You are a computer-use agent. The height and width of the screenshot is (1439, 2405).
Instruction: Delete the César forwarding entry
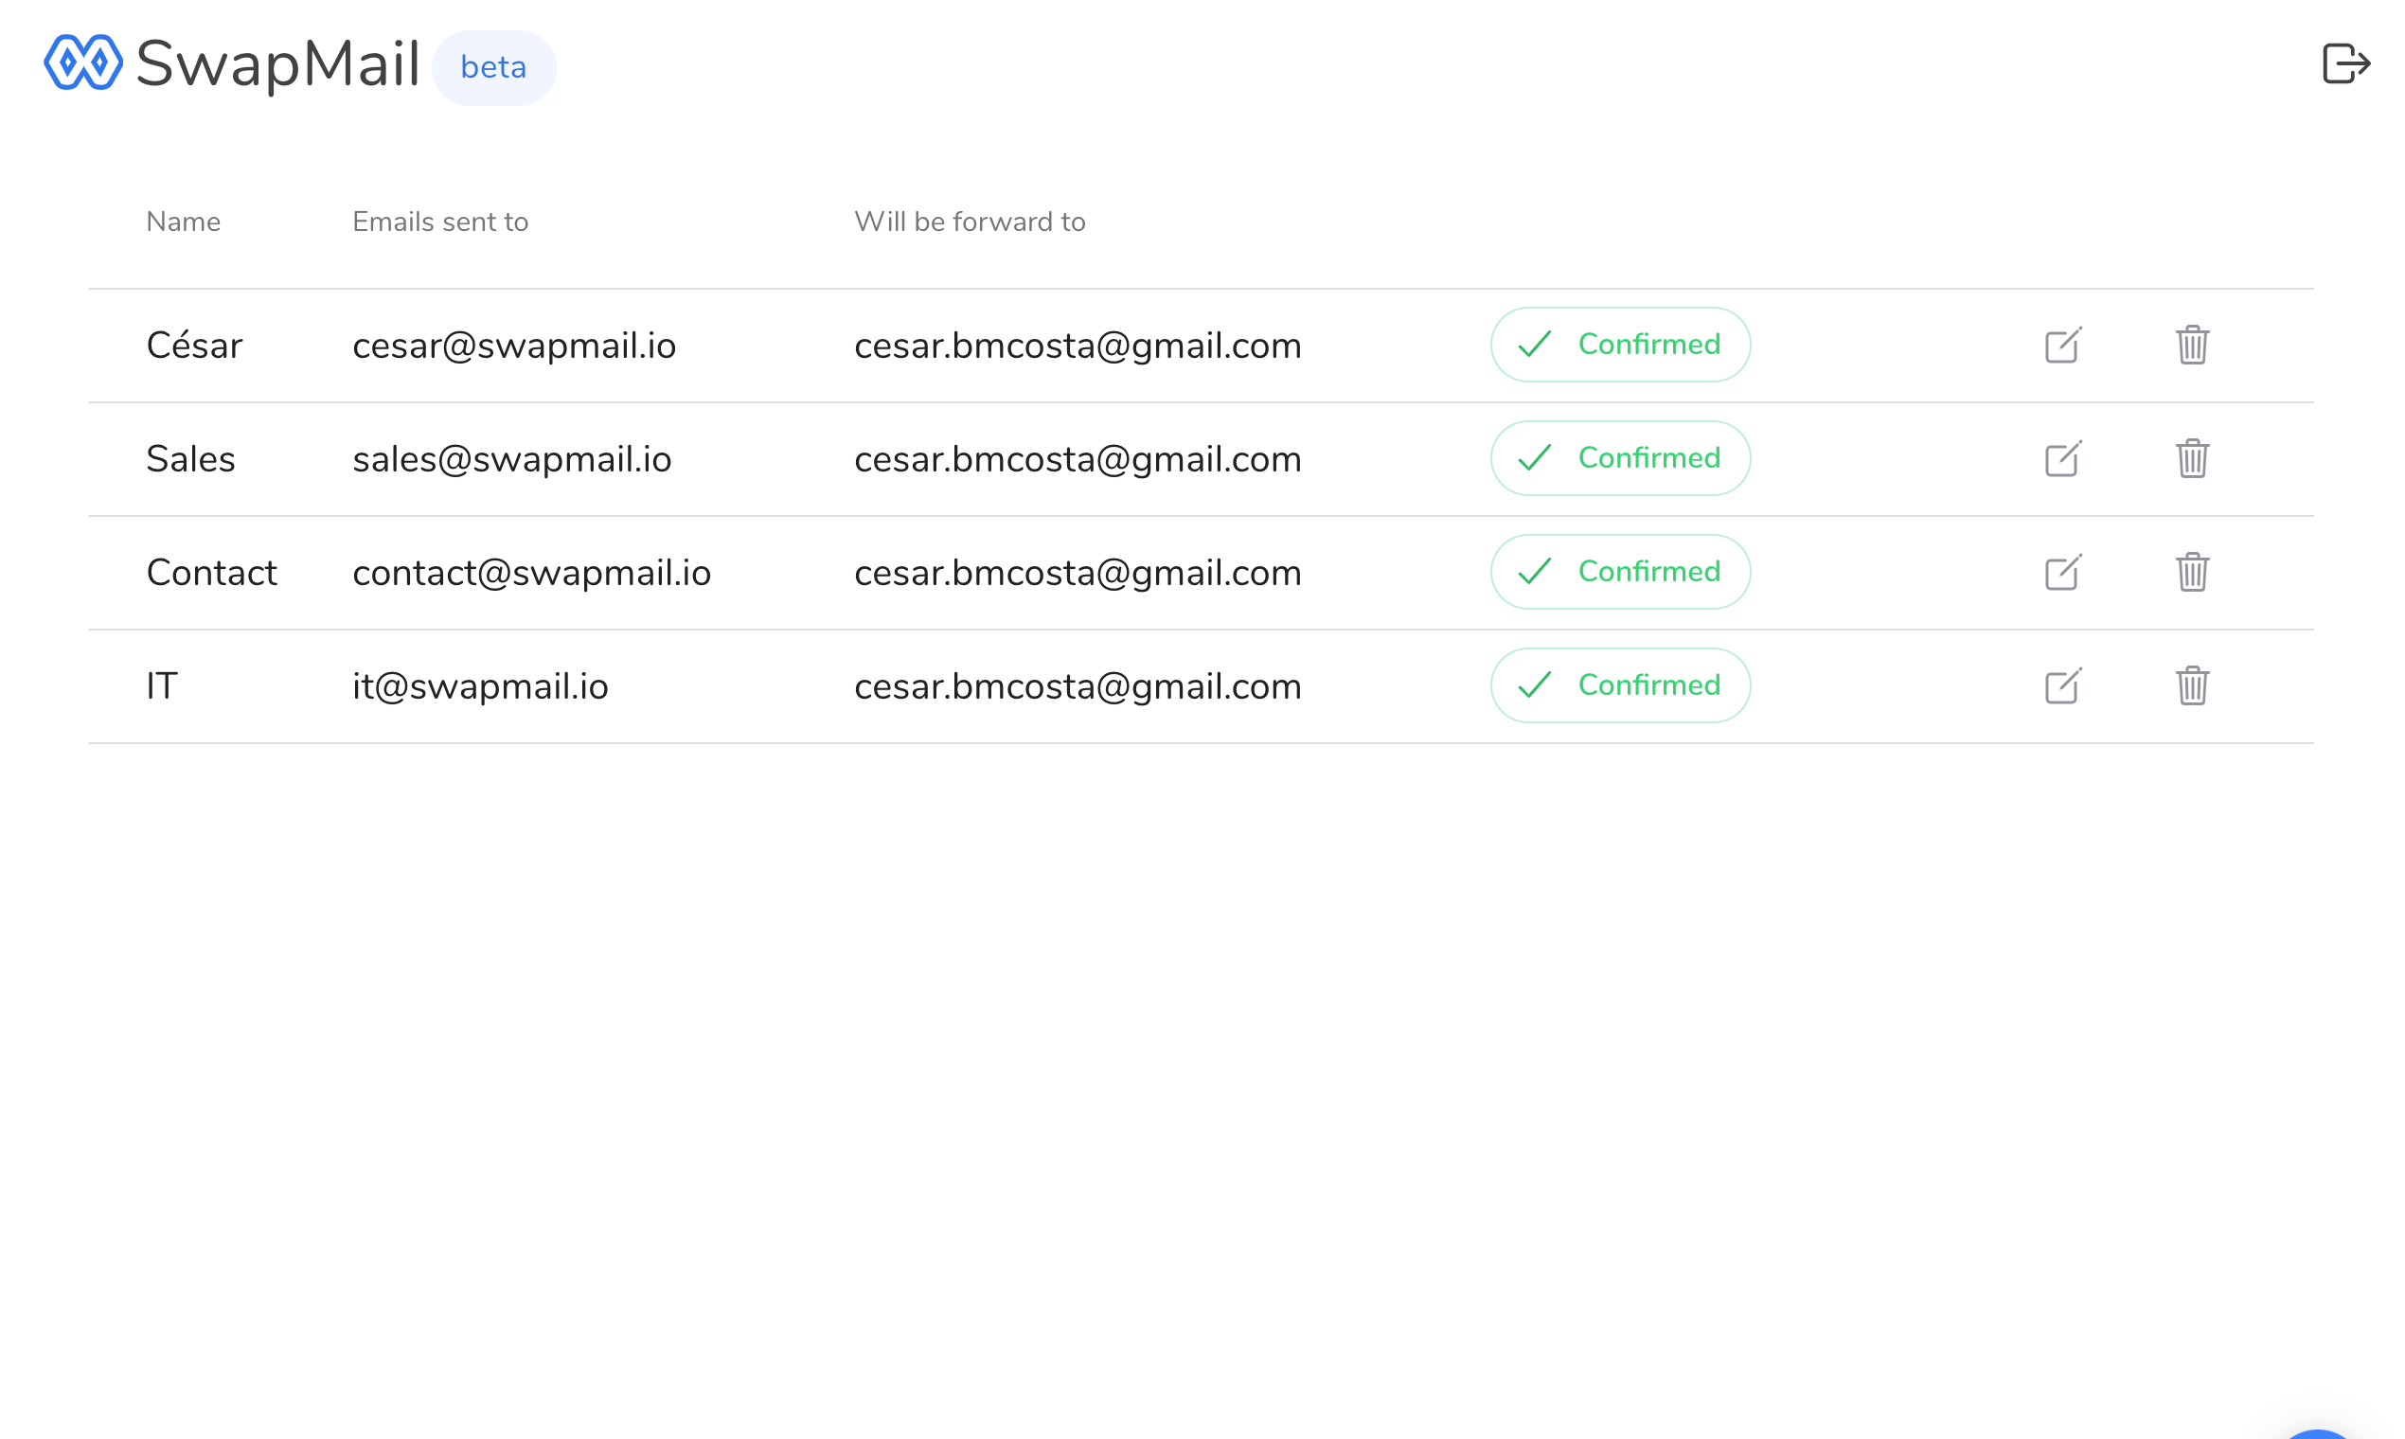[2192, 346]
